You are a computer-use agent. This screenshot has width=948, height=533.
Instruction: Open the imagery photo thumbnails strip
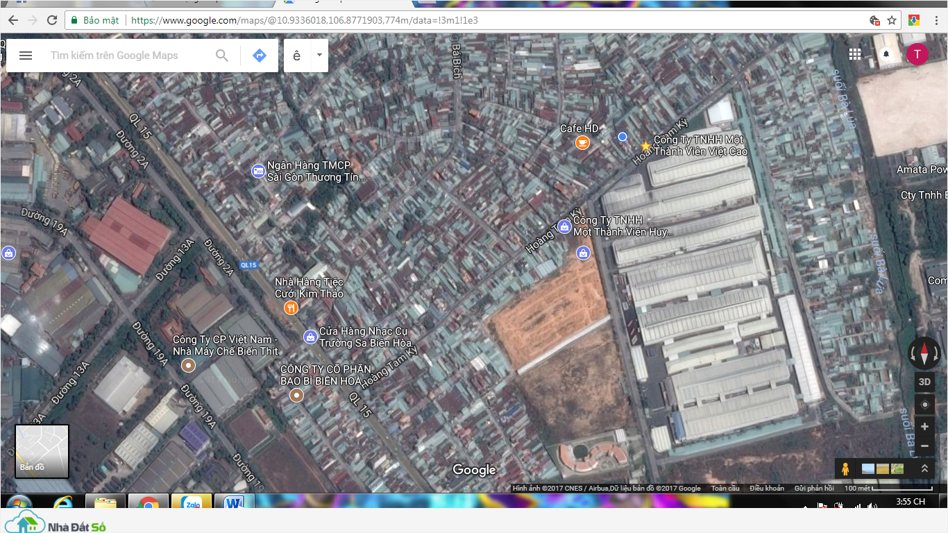(883, 469)
